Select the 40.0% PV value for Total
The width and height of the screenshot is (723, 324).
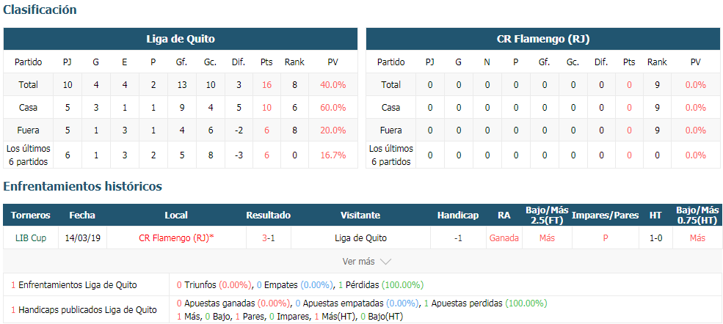point(333,85)
